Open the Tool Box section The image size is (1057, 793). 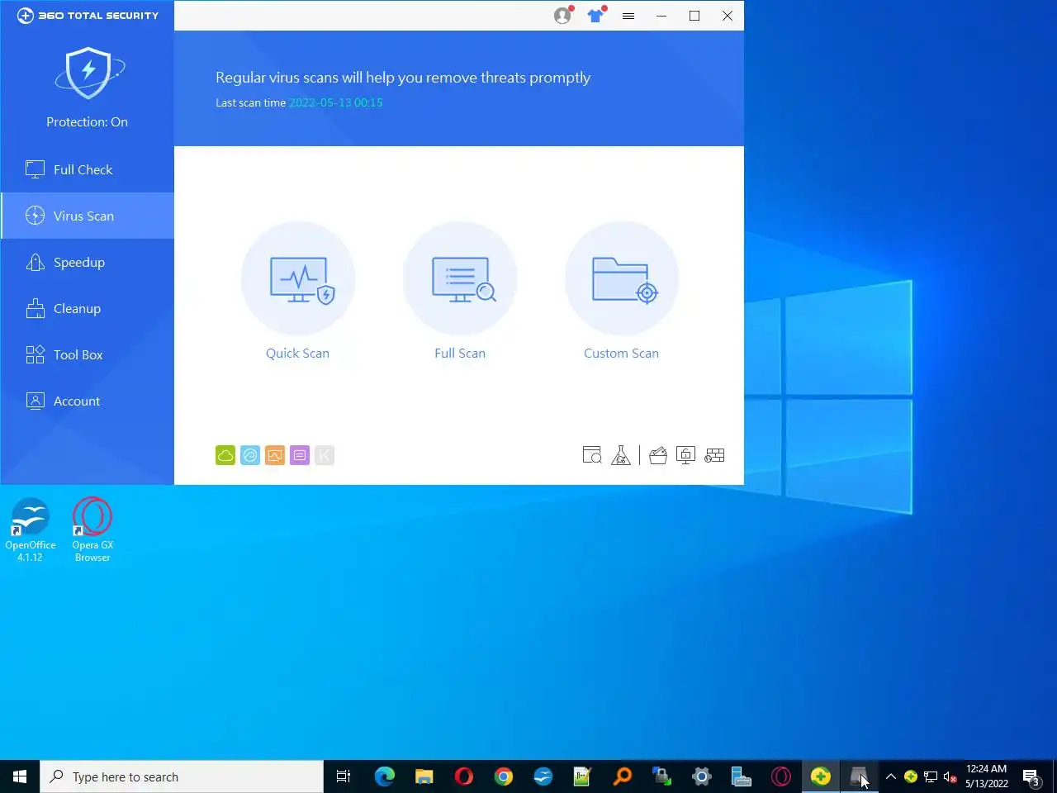[87, 354]
